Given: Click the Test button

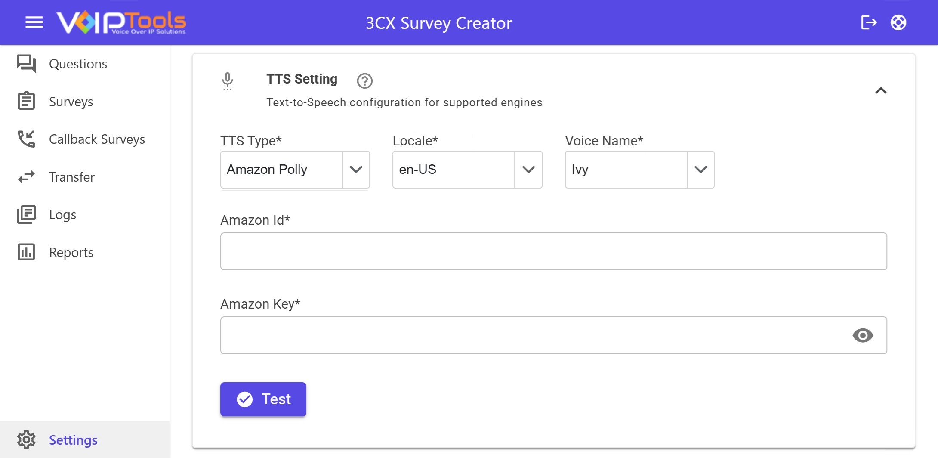Looking at the screenshot, I should [x=263, y=399].
